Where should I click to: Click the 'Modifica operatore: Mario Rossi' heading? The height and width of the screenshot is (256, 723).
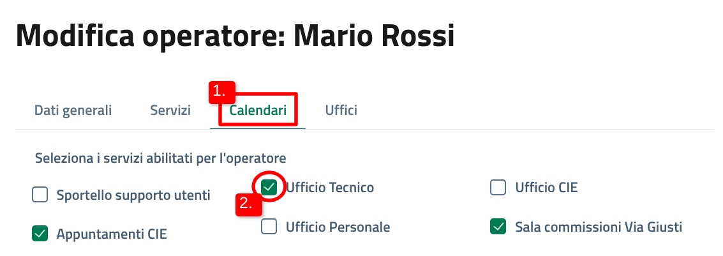[235, 35]
